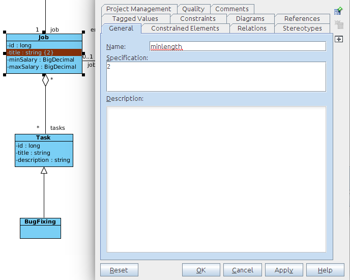Open the Stereotypes tab
Screen dimensions: 350x280
pyautogui.click(x=302, y=28)
